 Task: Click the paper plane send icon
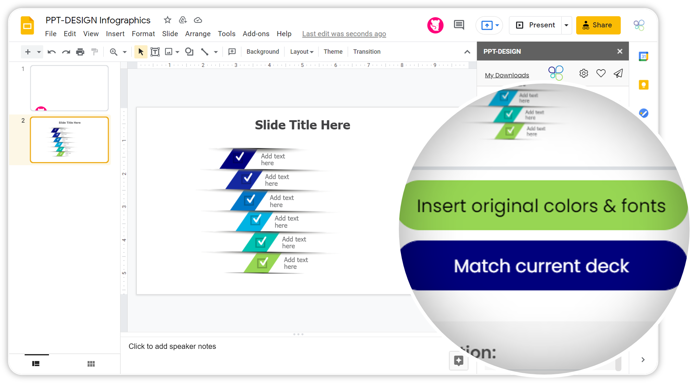point(618,73)
